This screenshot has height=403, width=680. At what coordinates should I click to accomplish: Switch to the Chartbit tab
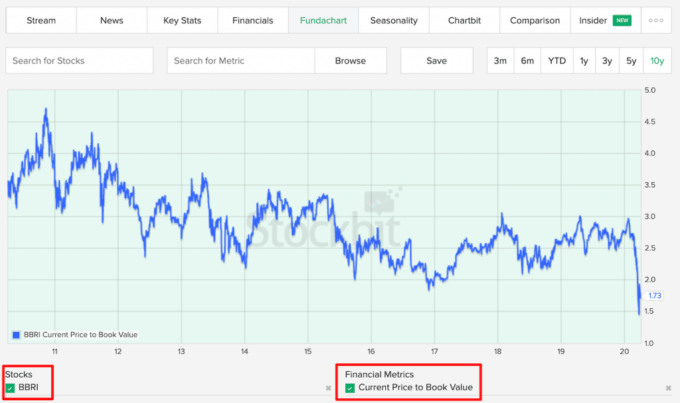click(464, 21)
